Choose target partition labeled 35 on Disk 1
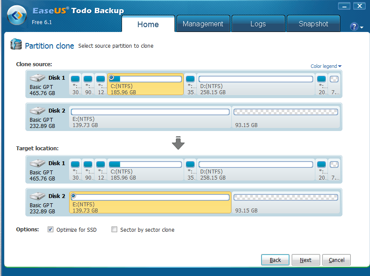The height and width of the screenshot is (276, 370). click(x=190, y=170)
